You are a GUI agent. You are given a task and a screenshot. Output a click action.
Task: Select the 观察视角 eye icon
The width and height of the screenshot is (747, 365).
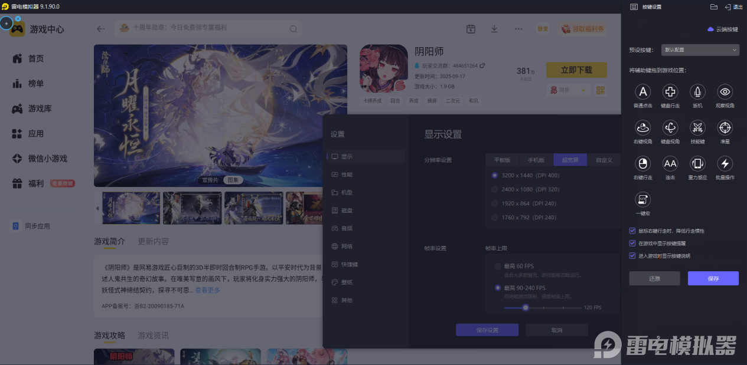[725, 91]
